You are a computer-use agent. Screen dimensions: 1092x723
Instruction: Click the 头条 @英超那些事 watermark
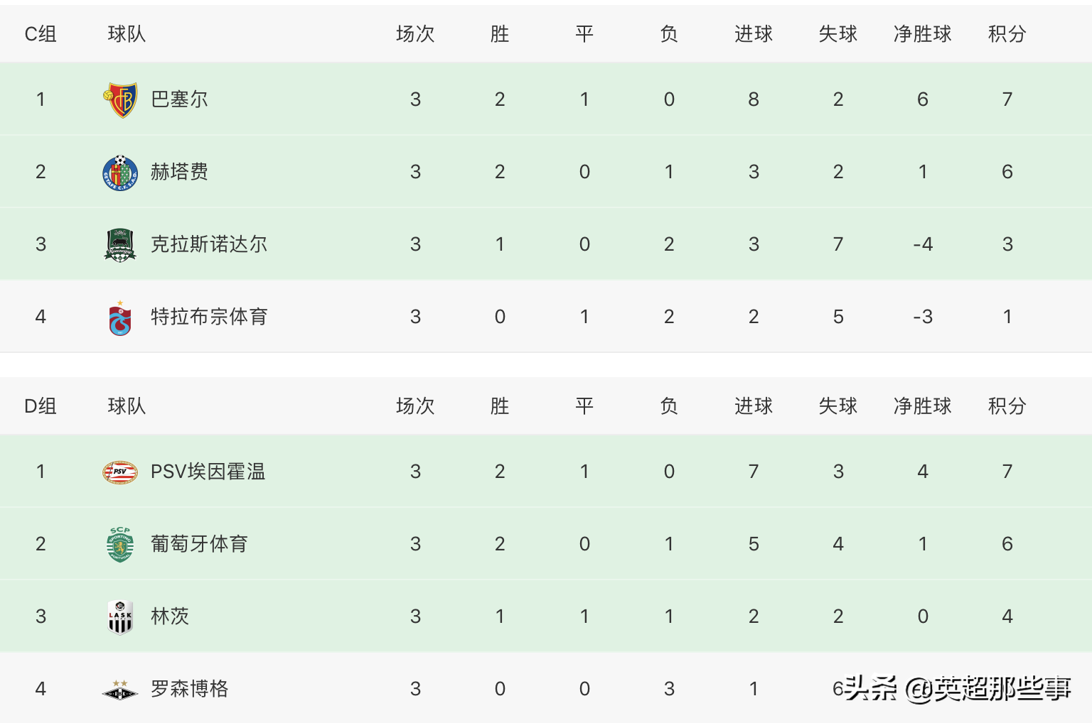(958, 688)
